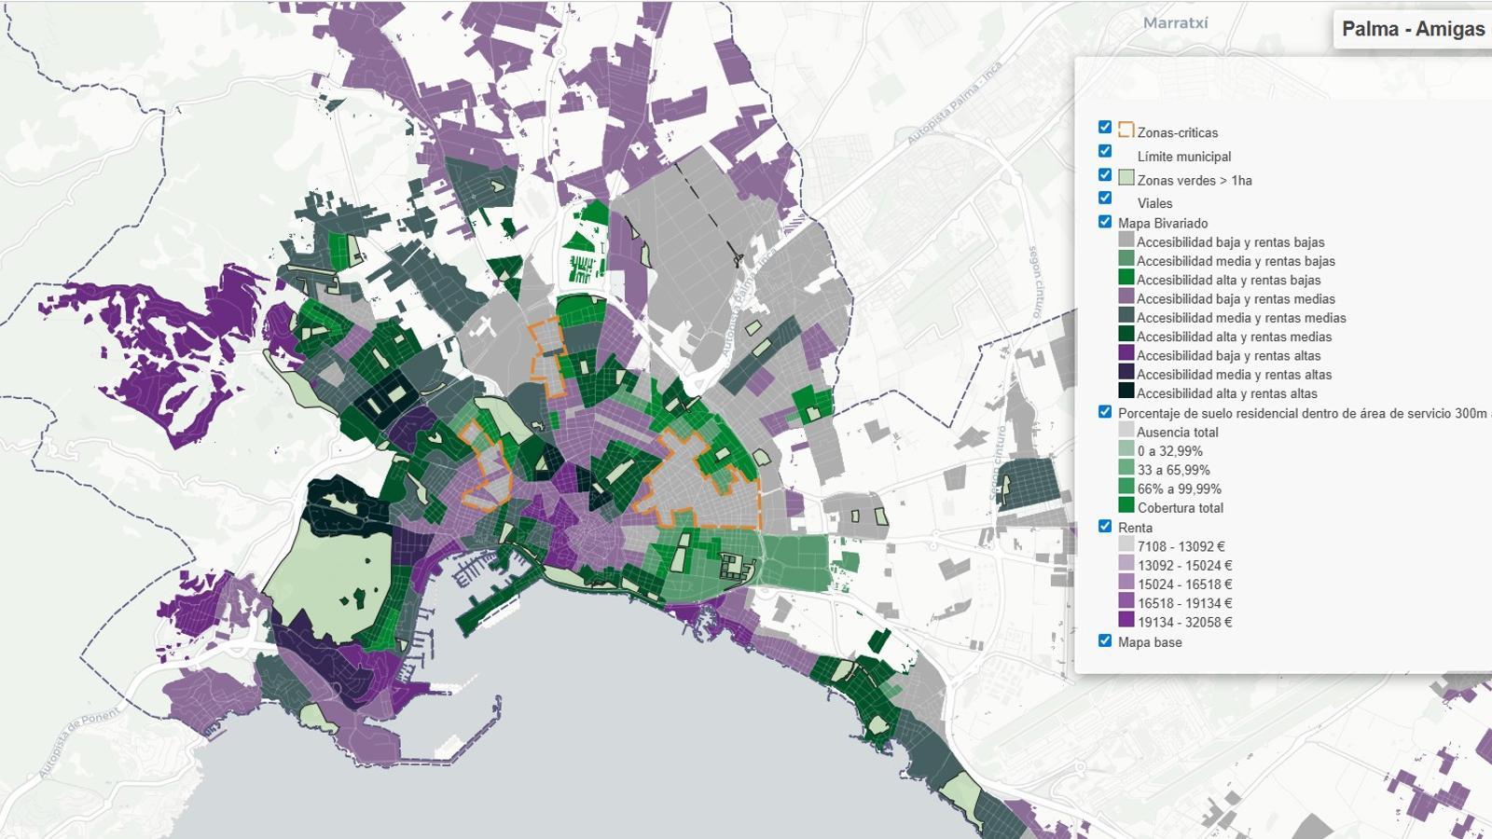Click swatch for Accesibilidad alta y rentas altas
This screenshot has height=839, width=1492.
click(x=1126, y=392)
